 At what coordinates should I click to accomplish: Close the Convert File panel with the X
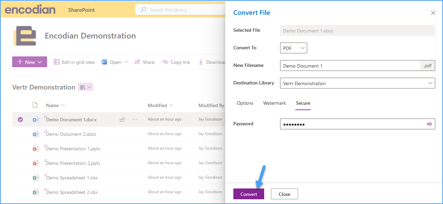(x=433, y=13)
